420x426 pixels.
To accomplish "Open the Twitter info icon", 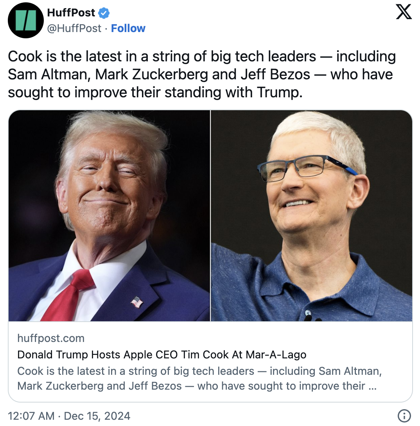I will tap(404, 415).
